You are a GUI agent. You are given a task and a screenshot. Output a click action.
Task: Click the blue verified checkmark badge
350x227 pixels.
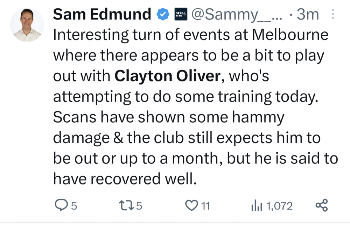tap(163, 14)
